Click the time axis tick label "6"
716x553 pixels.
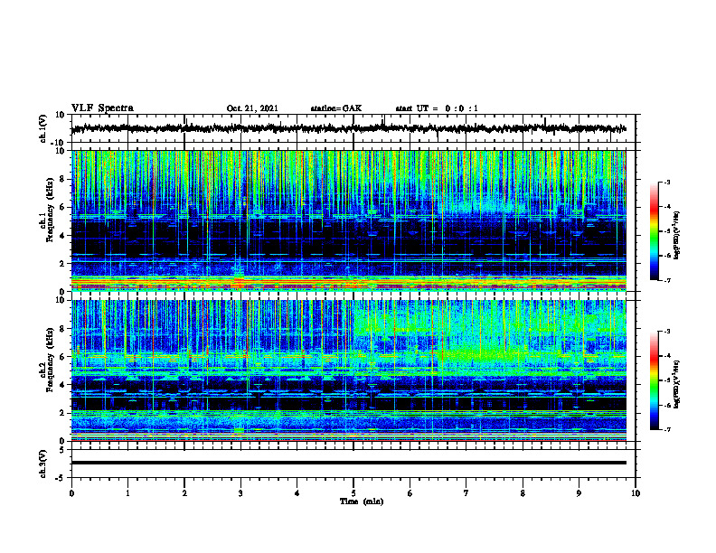point(410,493)
